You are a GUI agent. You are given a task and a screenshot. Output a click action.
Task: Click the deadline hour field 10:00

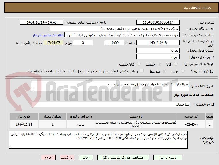(114, 43)
